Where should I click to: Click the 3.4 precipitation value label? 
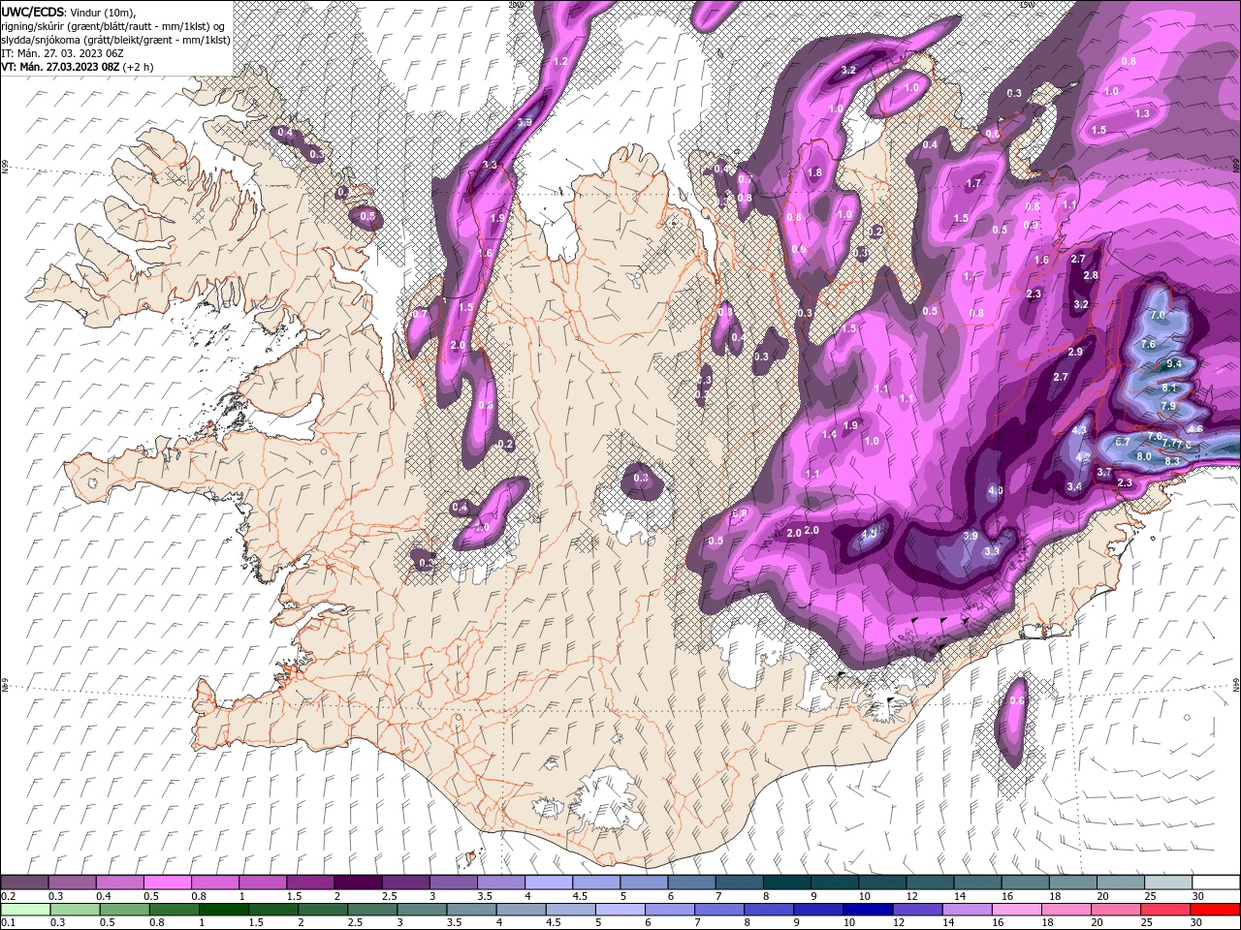[x=1074, y=486]
